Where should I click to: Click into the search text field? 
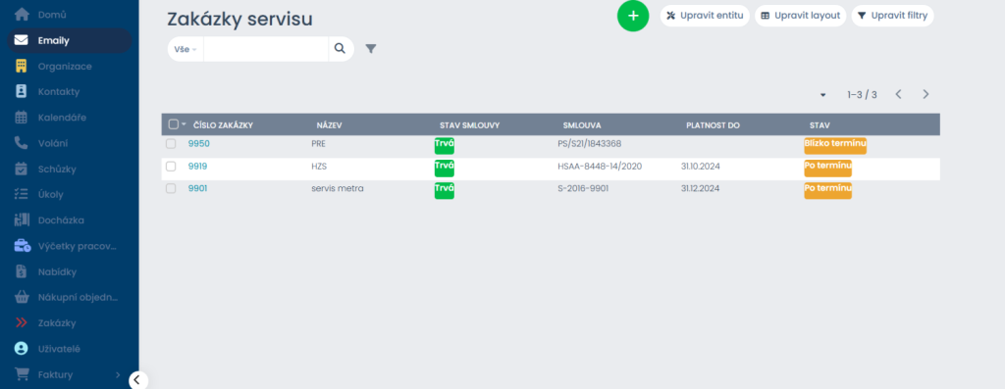click(x=266, y=49)
